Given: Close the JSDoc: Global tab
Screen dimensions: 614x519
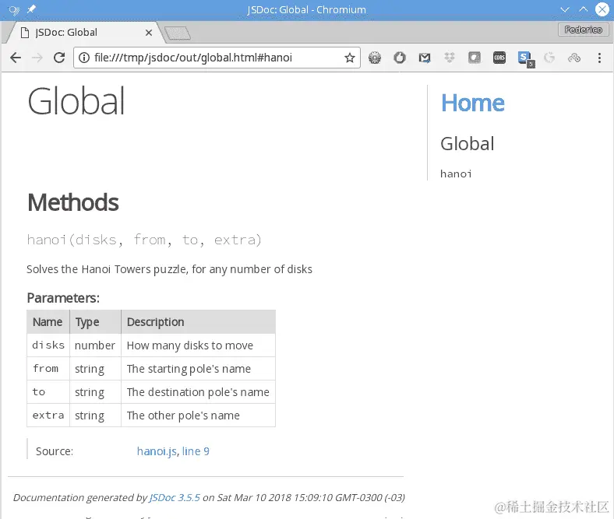Looking at the screenshot, I should click(x=148, y=33).
